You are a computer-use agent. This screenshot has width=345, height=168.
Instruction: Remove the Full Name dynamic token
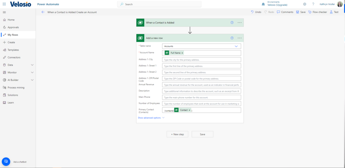click(182, 53)
